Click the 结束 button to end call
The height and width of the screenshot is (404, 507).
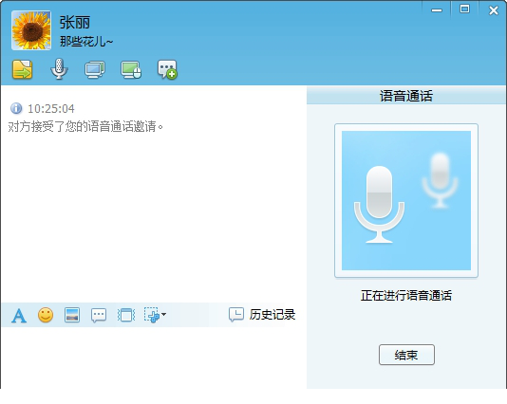406,355
